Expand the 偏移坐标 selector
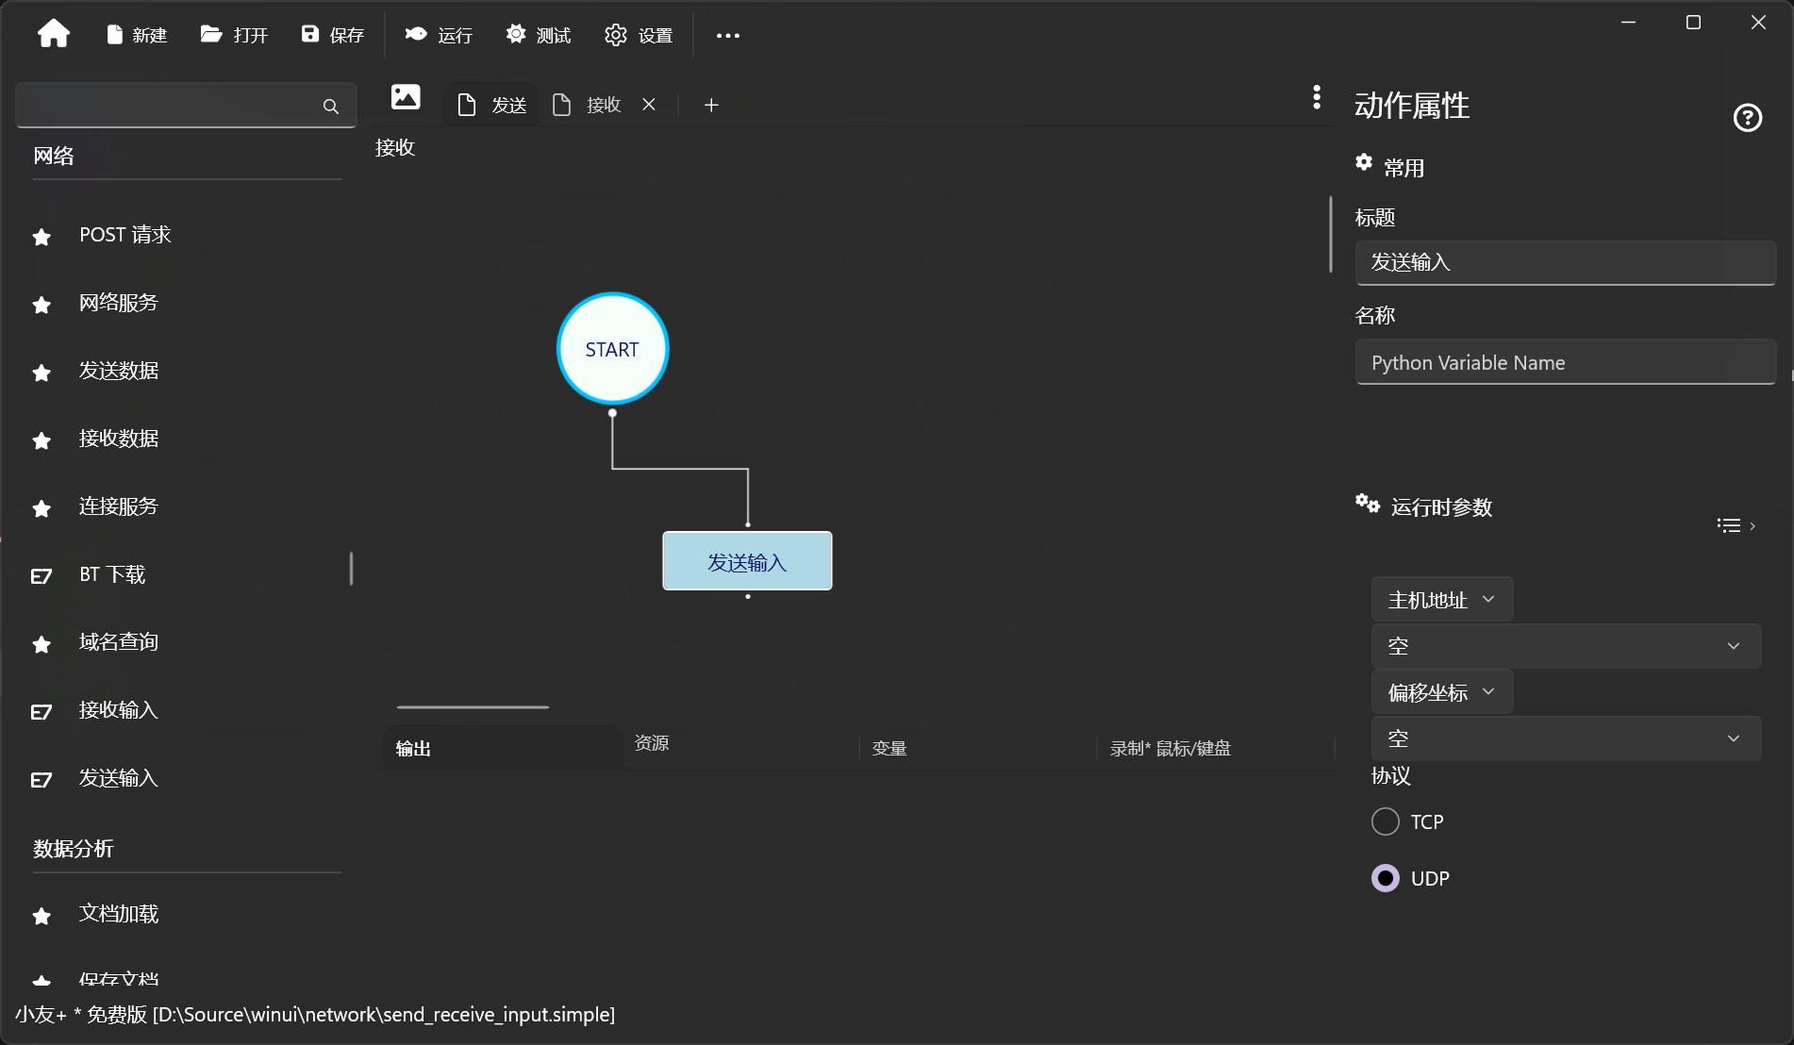This screenshot has width=1794, height=1045. pyautogui.click(x=1441, y=692)
